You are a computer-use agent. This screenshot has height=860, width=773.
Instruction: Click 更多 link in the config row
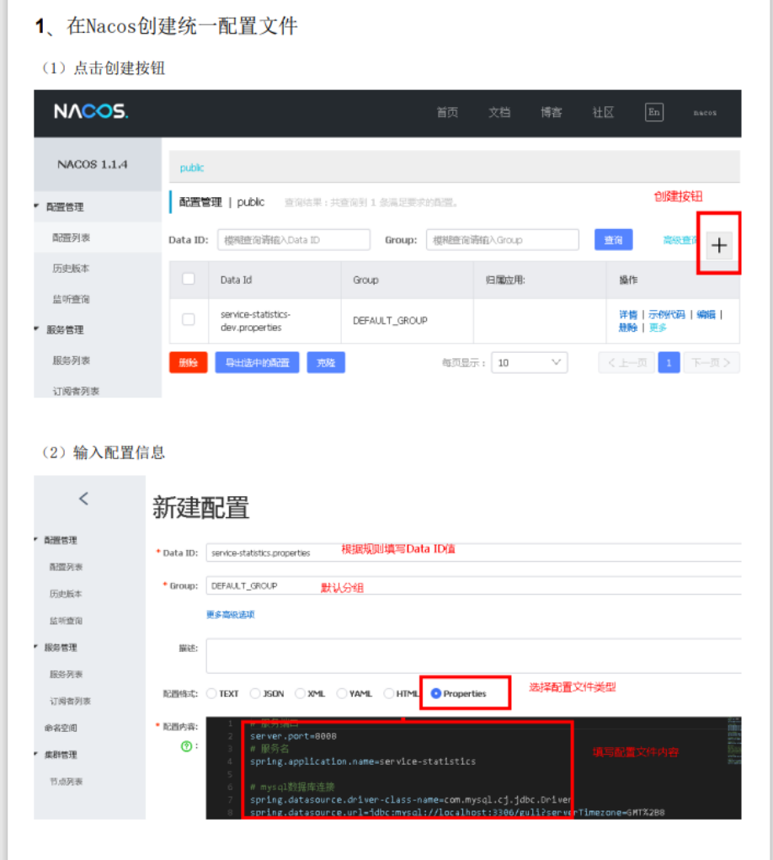click(x=658, y=328)
